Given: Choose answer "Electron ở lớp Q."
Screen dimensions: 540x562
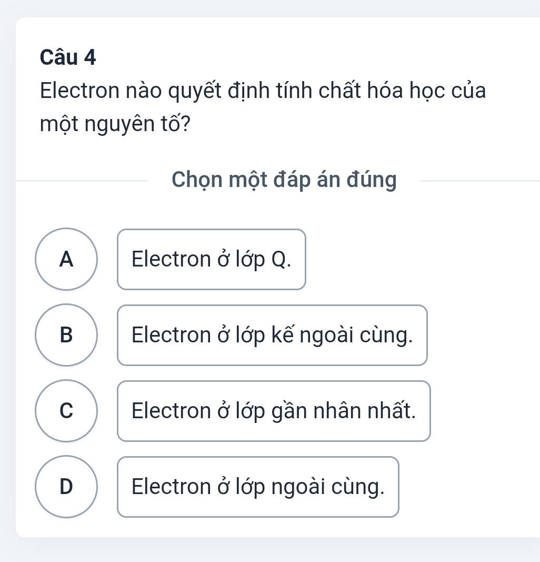Looking at the screenshot, I should click(211, 259).
